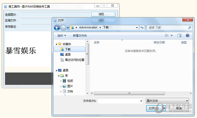Open the 图片文件 file type dropdown

(167, 101)
